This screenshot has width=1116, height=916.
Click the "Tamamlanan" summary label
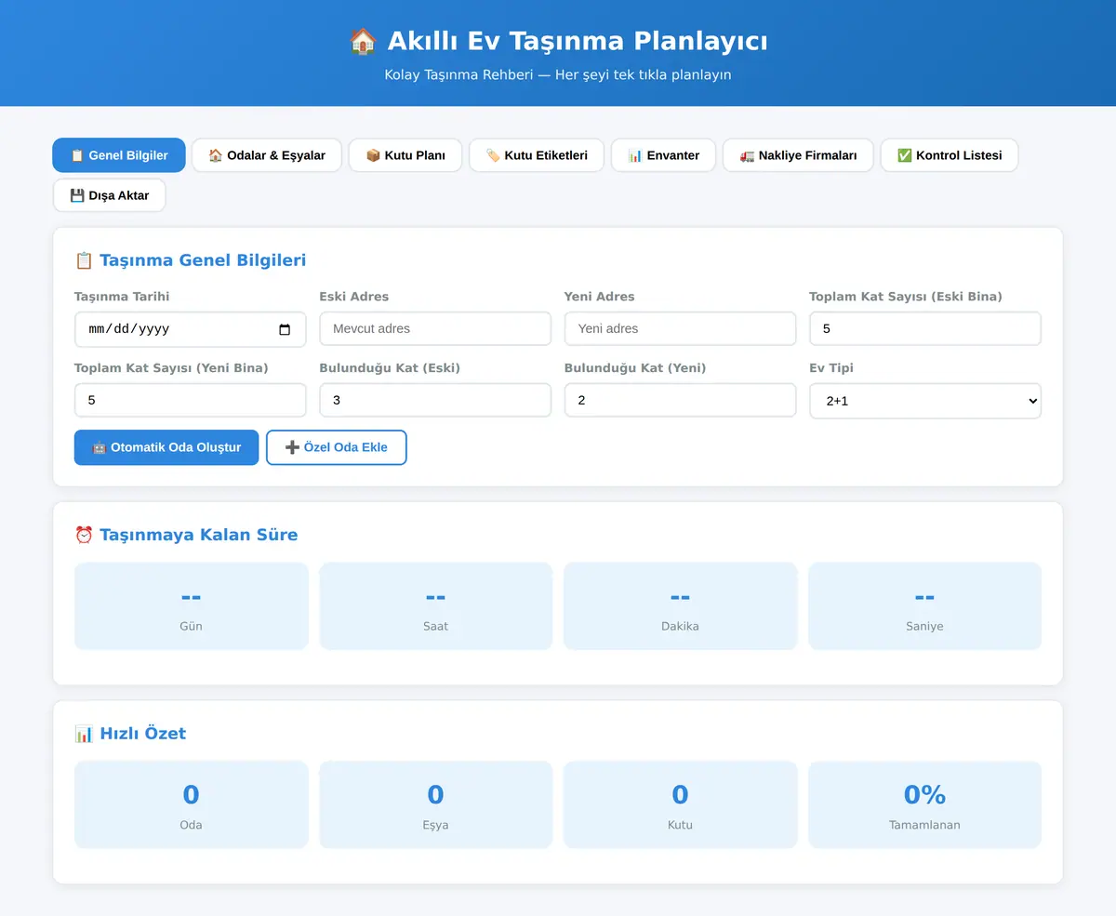pyautogui.click(x=924, y=825)
